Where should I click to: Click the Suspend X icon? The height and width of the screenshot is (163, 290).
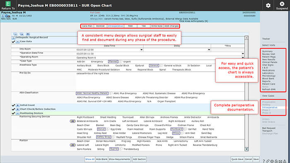[282, 4]
